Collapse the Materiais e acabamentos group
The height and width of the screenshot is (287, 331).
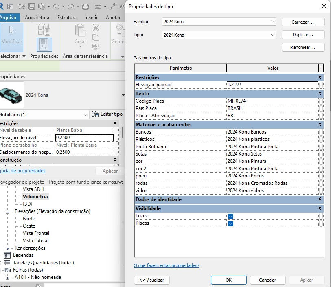320,125
